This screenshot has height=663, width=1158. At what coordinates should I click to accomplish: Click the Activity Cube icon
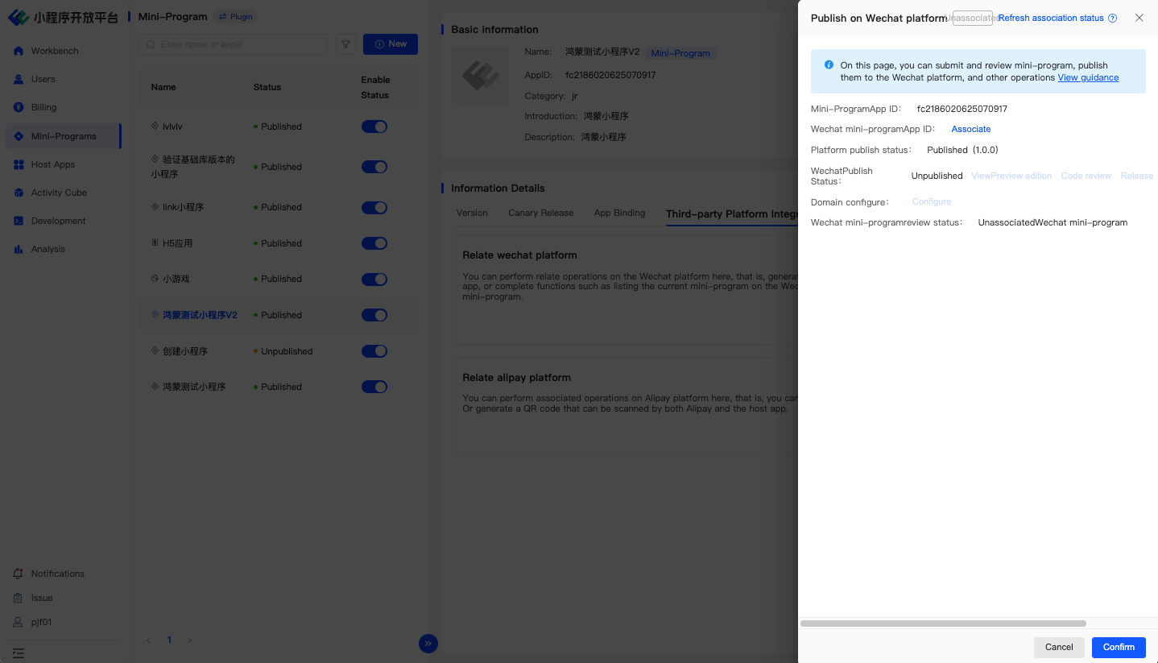pos(19,193)
